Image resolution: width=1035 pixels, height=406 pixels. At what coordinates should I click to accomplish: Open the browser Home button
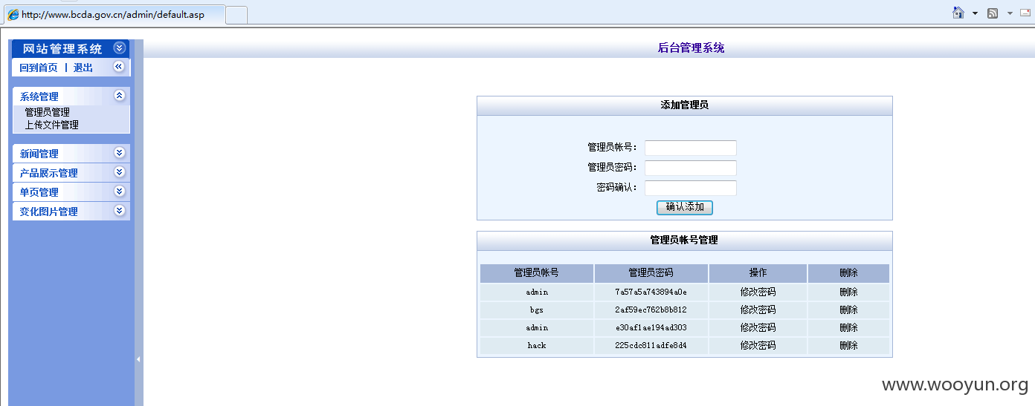coord(958,13)
